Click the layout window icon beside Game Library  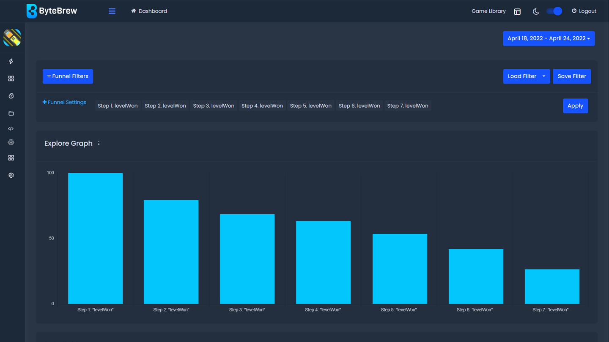coord(517,11)
